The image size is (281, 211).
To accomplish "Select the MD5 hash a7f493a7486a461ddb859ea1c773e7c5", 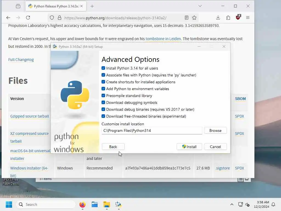I will (158, 168).
